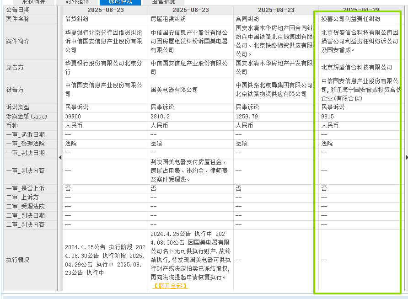Switch to the 监管措施 tab

[164, 2]
